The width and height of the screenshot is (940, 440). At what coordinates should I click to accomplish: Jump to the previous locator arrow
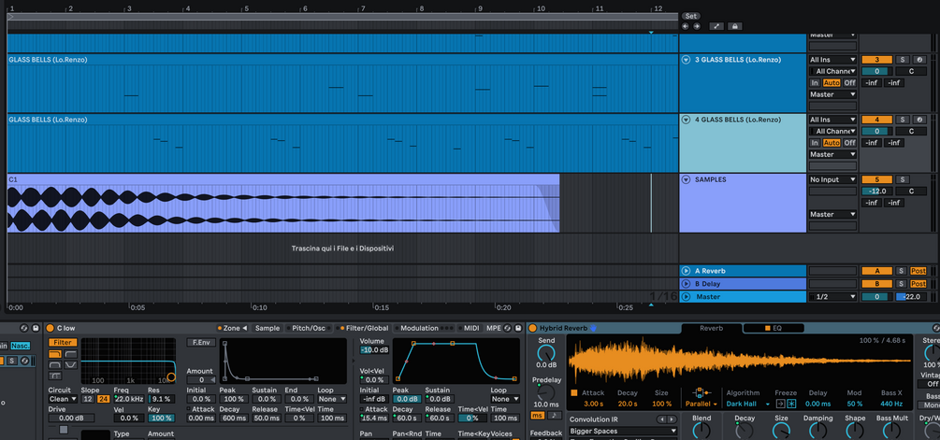pos(686,26)
